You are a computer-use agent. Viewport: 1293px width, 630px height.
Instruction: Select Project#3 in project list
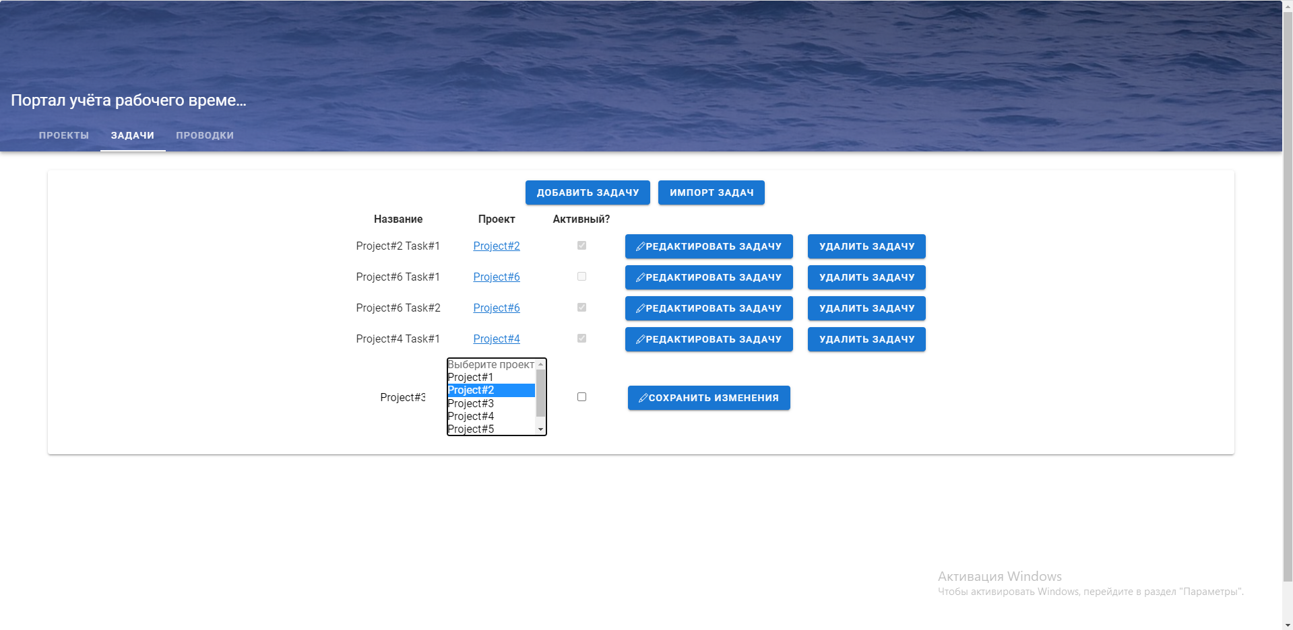pos(491,404)
